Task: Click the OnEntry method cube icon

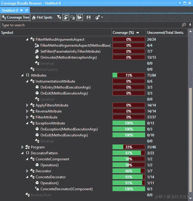Action: pyautogui.click(x=37, y=87)
